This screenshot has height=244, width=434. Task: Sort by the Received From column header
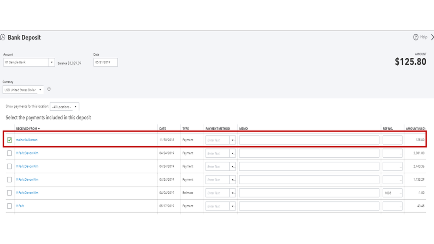[x=28, y=129]
